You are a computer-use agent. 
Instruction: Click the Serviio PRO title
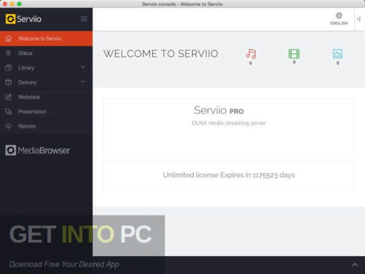[x=219, y=110]
